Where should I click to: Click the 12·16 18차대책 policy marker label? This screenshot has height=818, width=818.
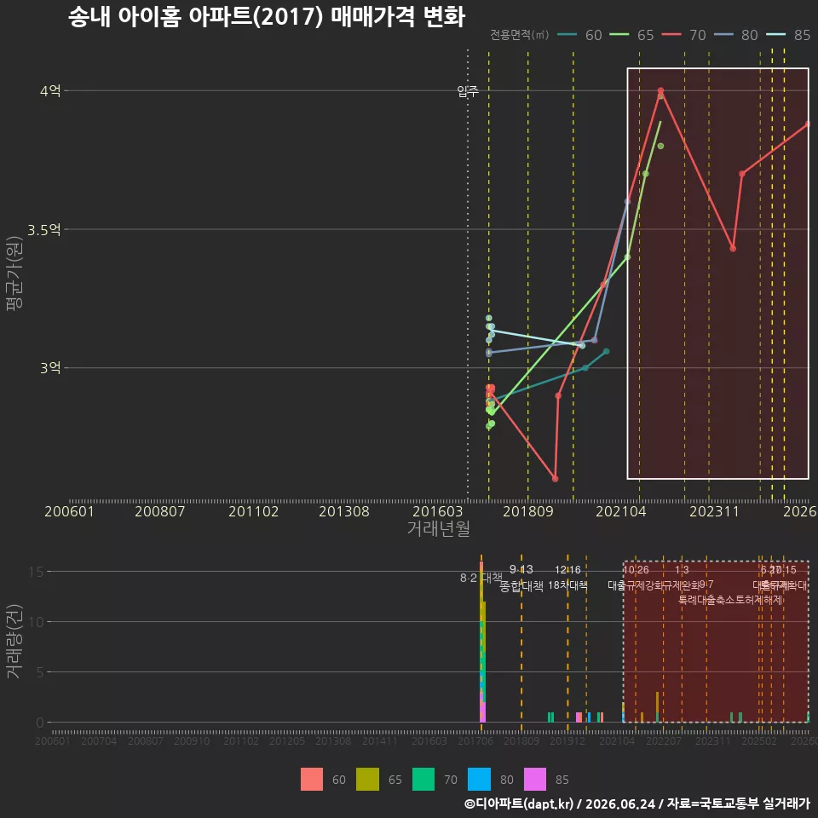click(x=567, y=578)
